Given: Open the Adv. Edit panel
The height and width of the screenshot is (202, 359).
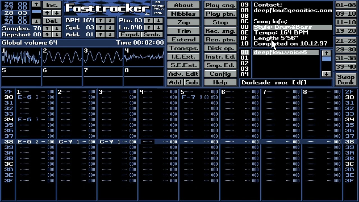Looking at the screenshot, I should [184, 74].
